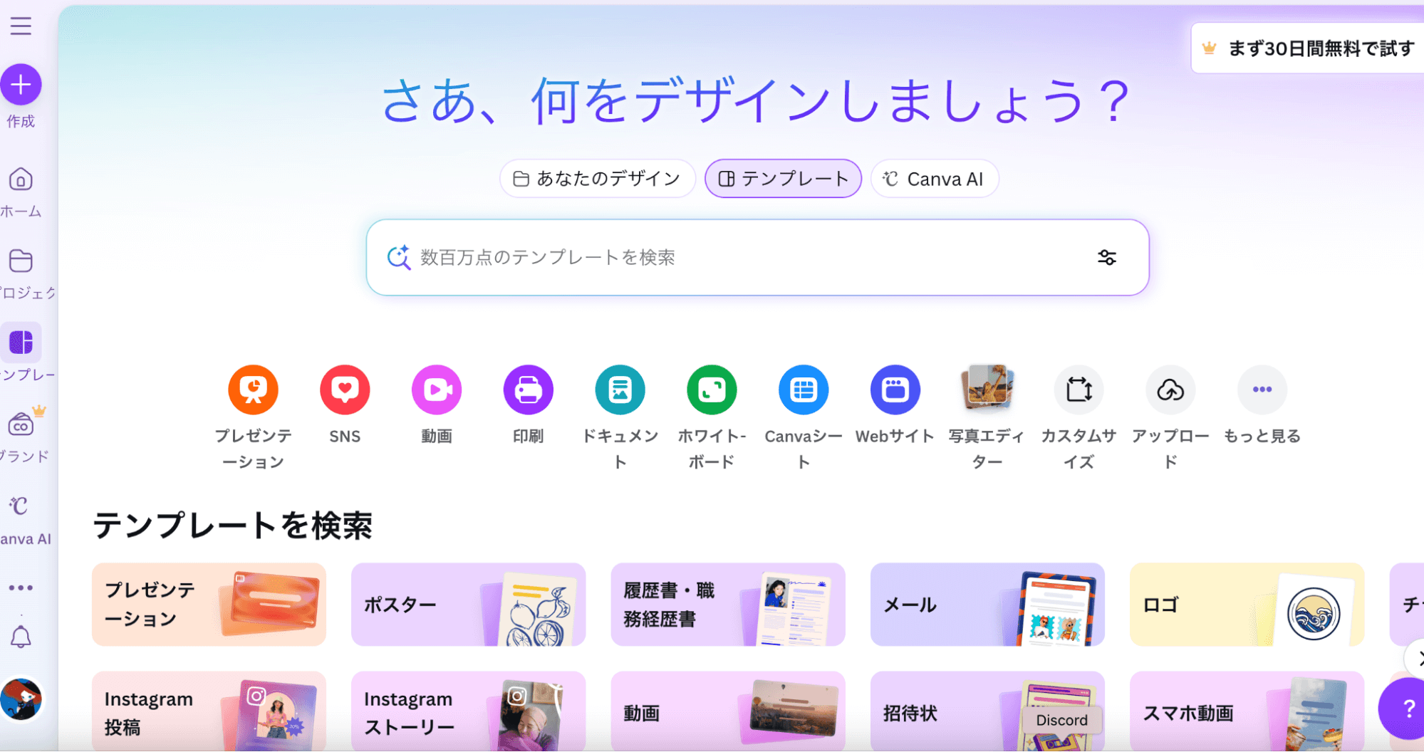Select the red SNS heart icon

click(x=345, y=390)
